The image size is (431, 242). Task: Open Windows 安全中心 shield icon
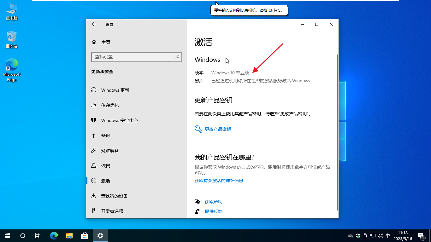pos(94,120)
